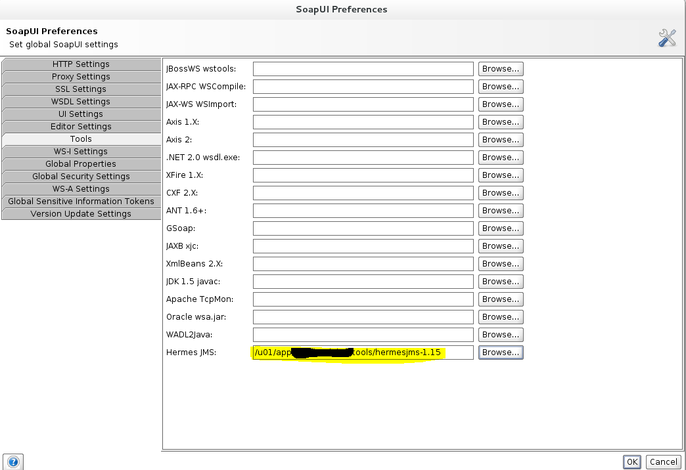The image size is (686, 470).
Task: Browse for JAX-RPC WSCompile path
Action: pyautogui.click(x=501, y=87)
